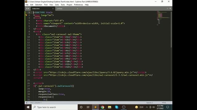Click the vertical editor scrollbar
The width and height of the screenshot is (197, 110).
coord(171,29)
